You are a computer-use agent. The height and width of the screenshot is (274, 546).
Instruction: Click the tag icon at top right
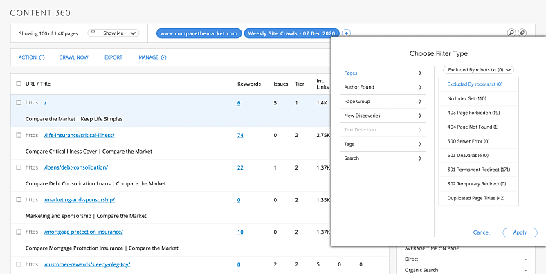522,33
